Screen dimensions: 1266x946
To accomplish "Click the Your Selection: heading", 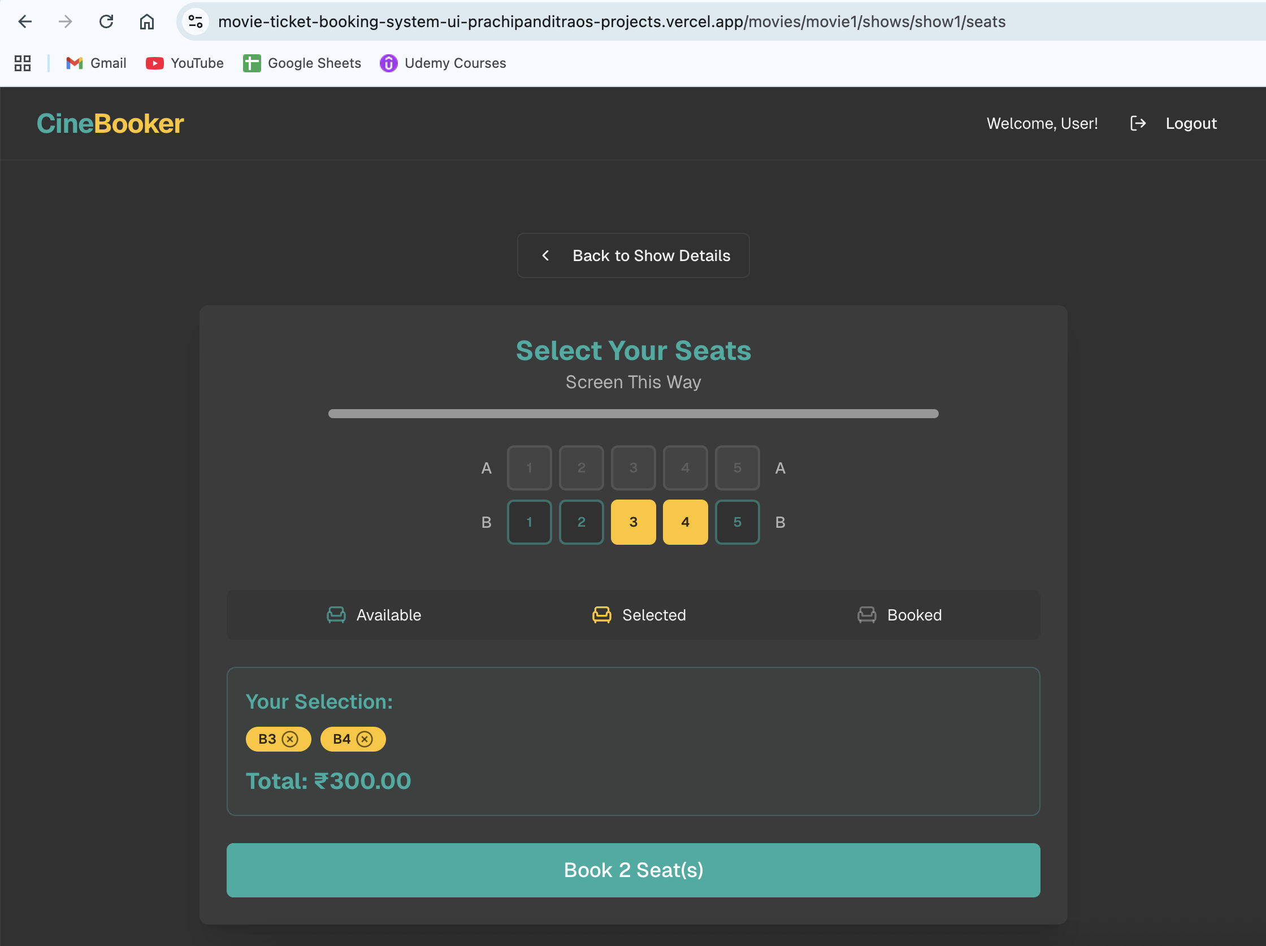I will coord(319,701).
